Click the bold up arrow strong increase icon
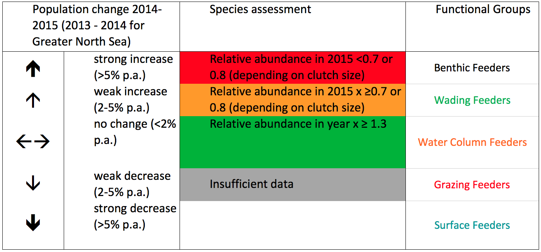The width and height of the screenshot is (541, 252). [x=33, y=69]
